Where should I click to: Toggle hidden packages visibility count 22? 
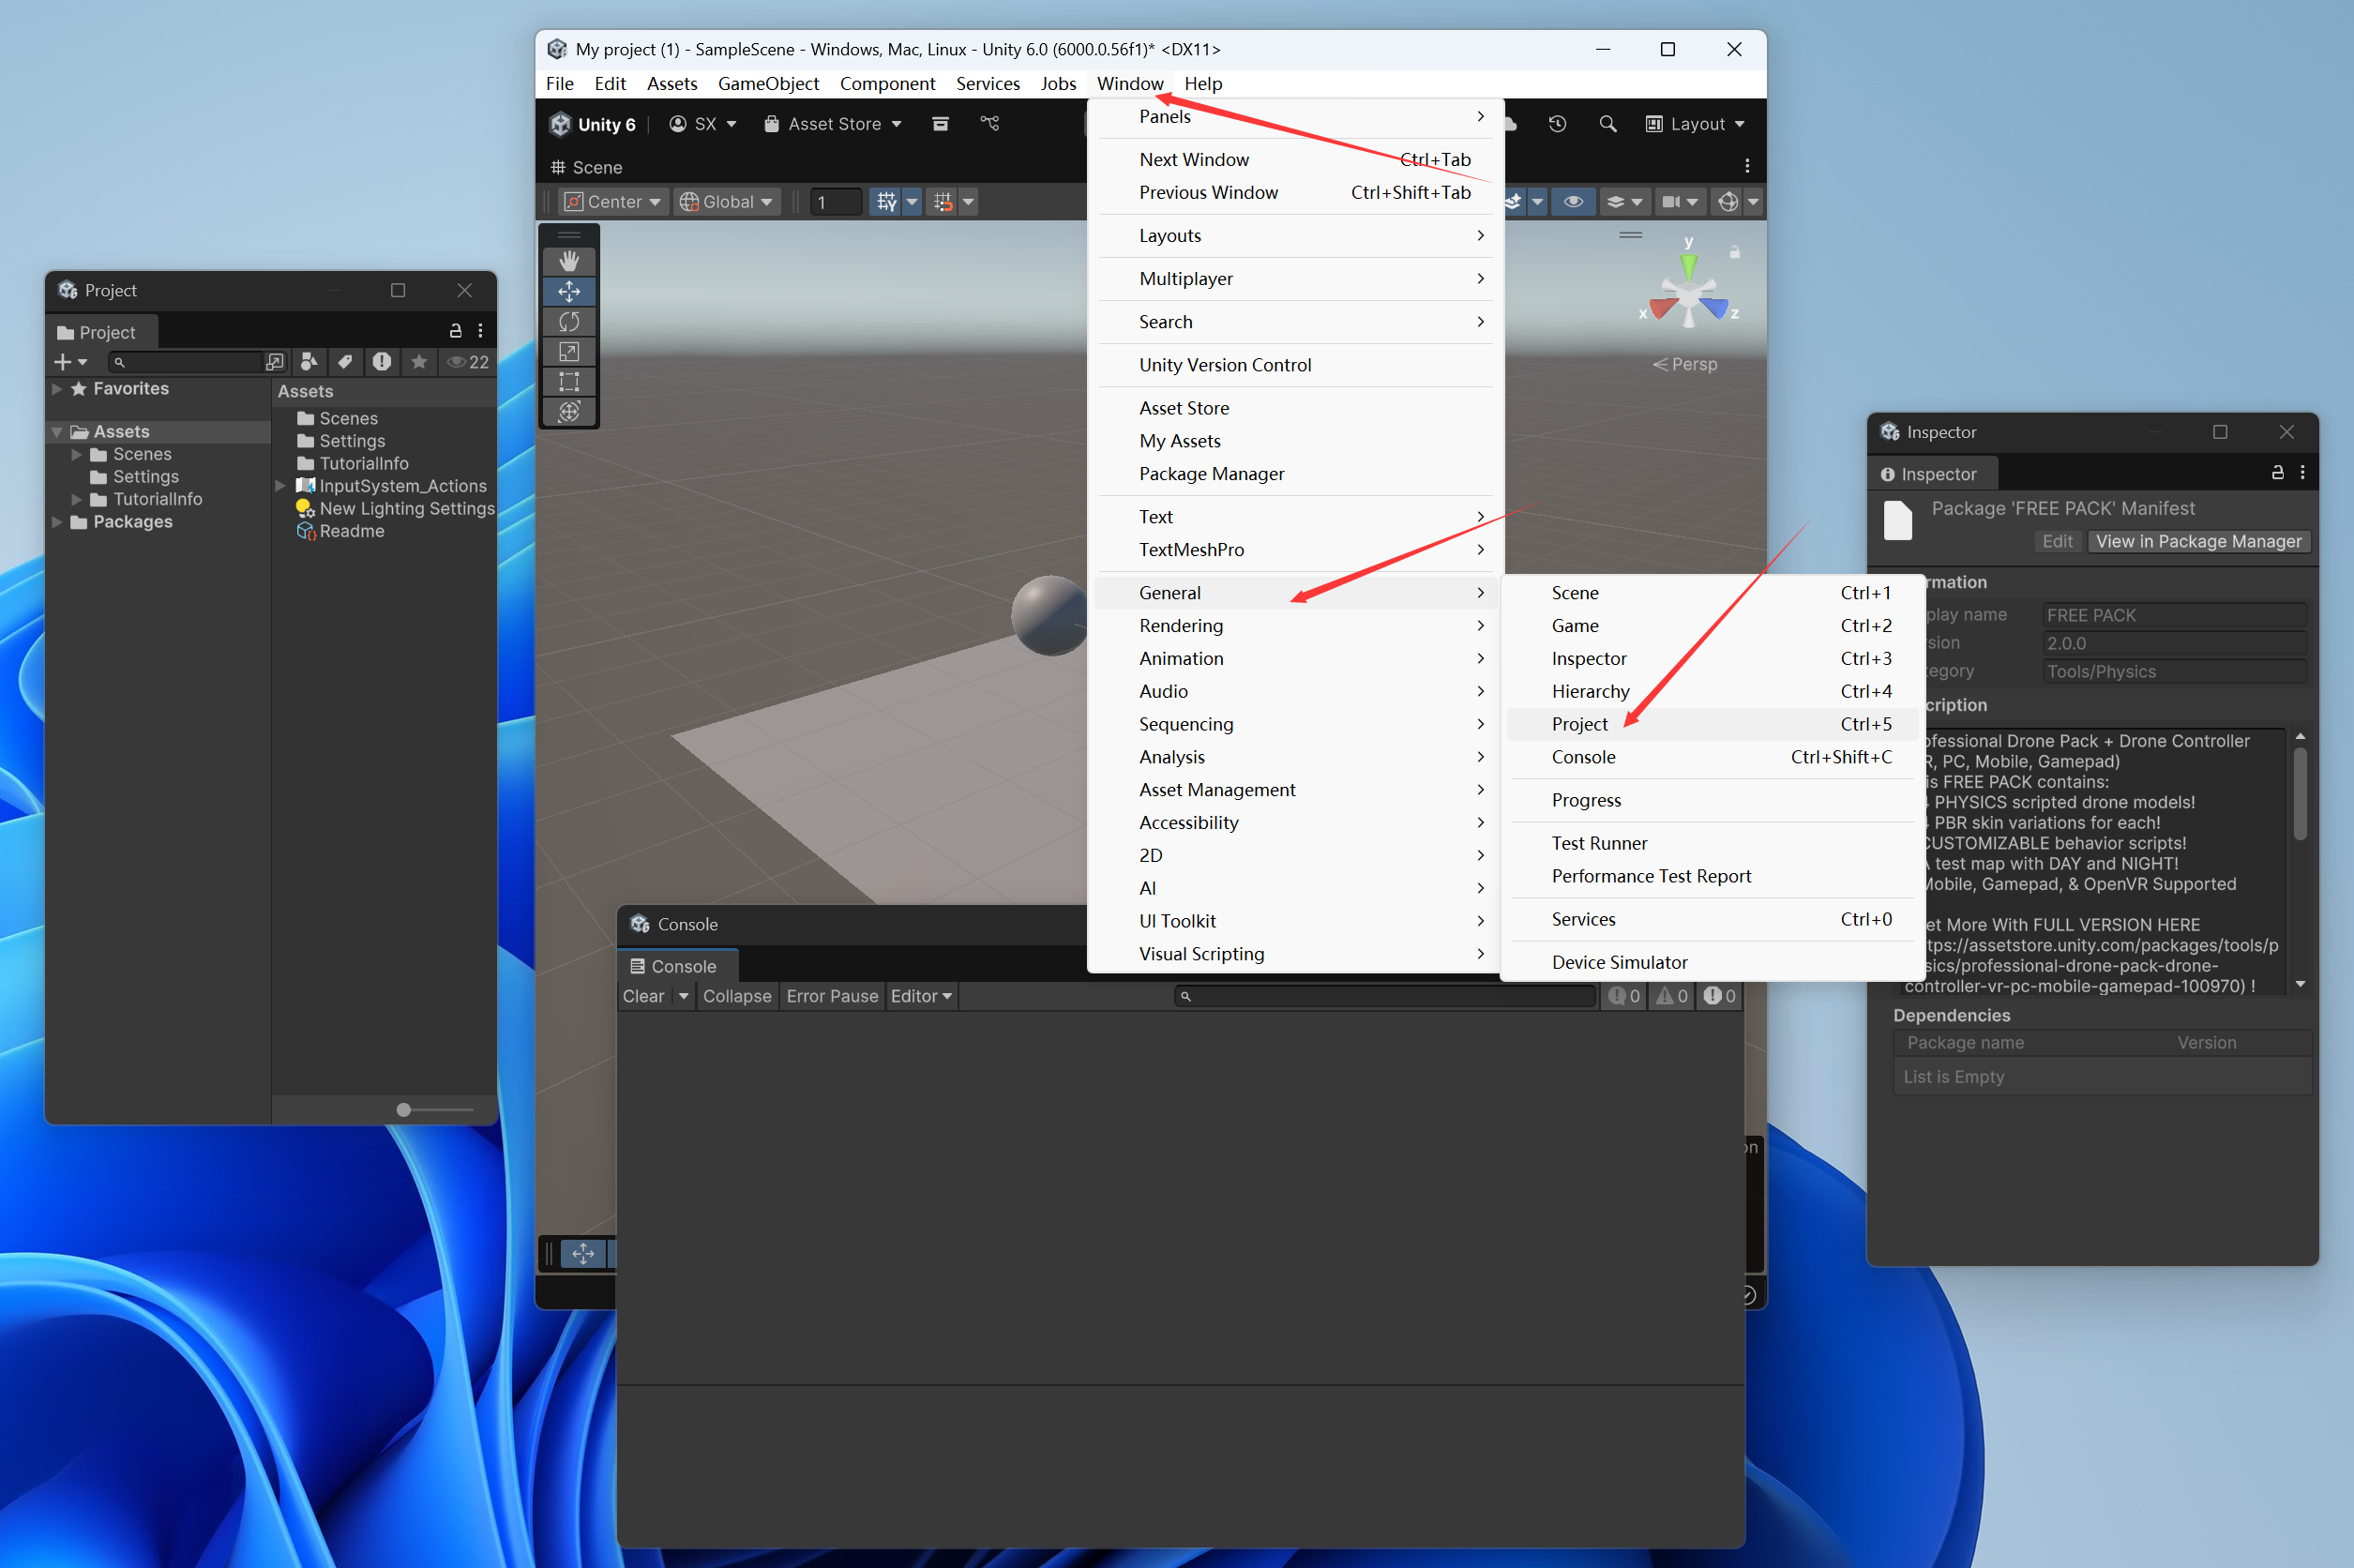467,361
